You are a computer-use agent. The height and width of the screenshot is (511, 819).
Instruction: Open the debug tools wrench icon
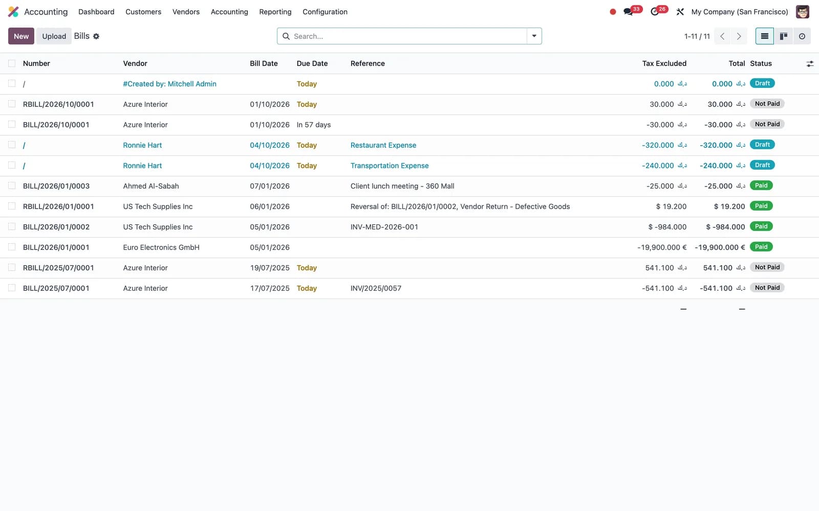680,12
